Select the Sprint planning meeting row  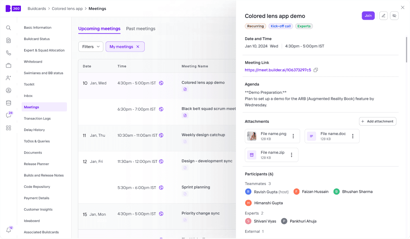196,187
